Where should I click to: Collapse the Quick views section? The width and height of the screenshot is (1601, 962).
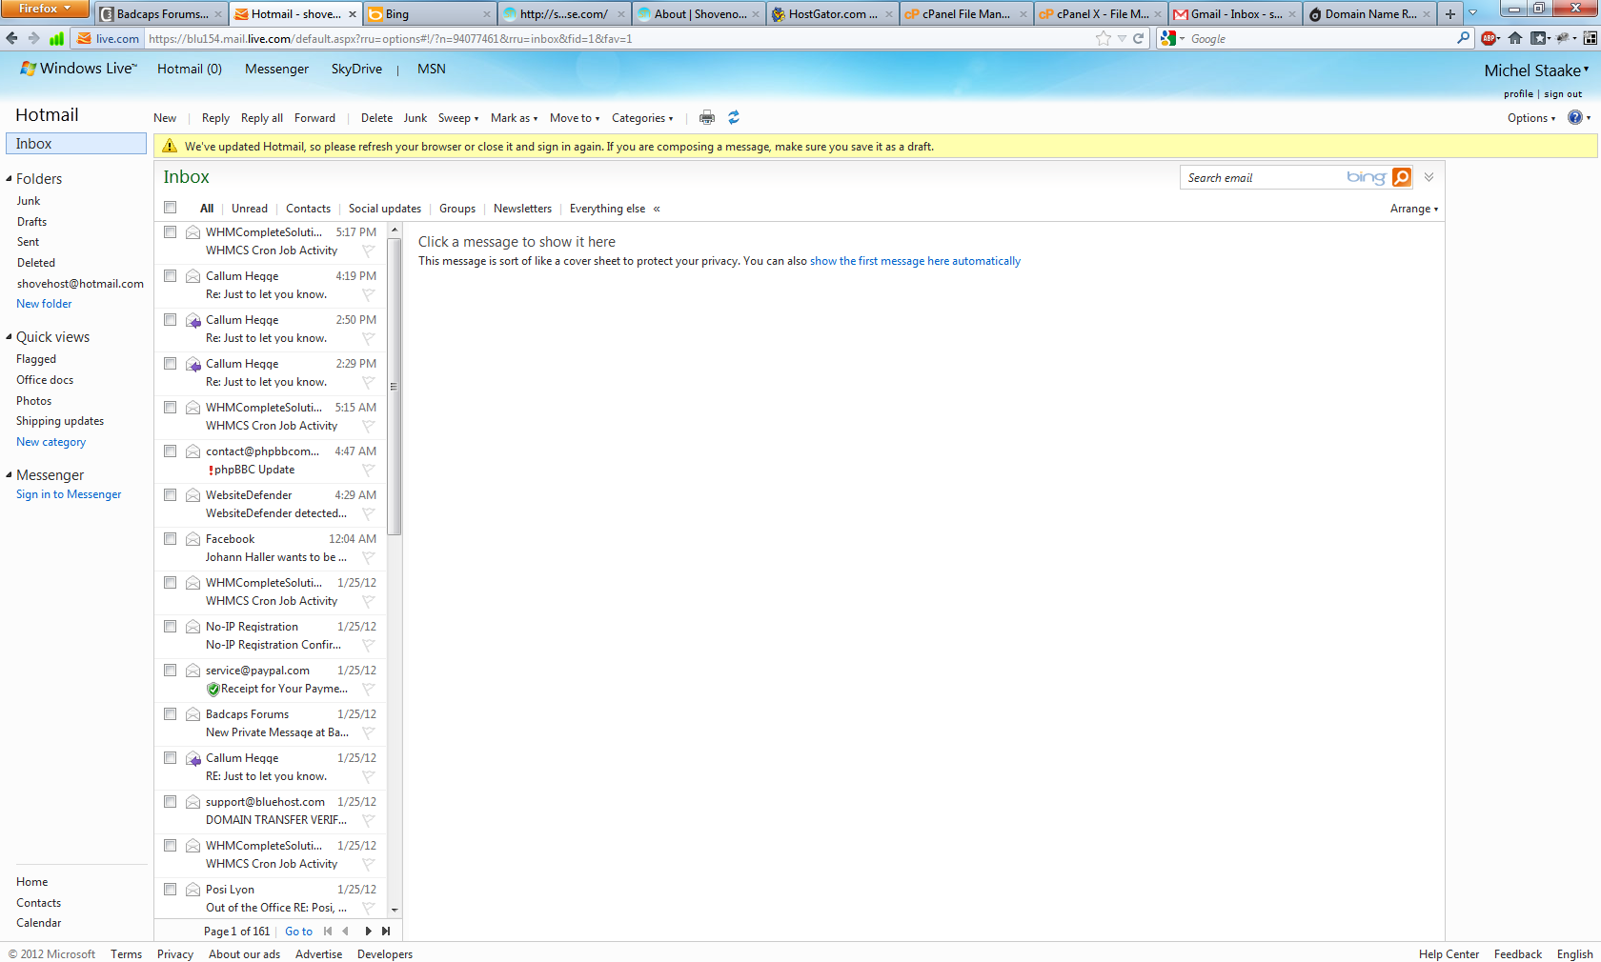tap(9, 336)
